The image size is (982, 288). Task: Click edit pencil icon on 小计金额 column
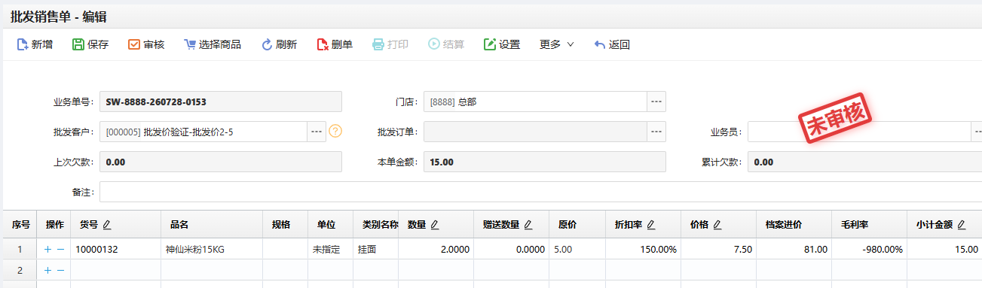pos(962,224)
